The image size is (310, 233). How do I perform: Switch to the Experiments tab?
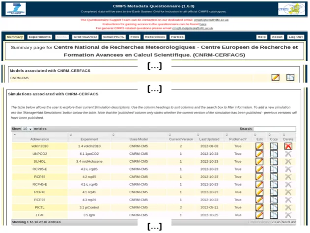pyautogui.click(x=39, y=37)
